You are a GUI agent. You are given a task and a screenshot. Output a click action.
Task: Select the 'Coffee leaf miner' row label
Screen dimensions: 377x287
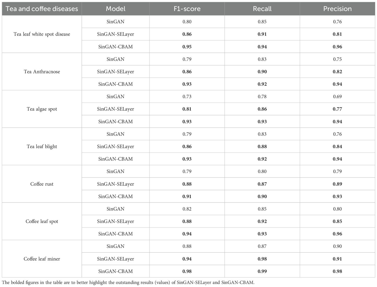coord(42,259)
